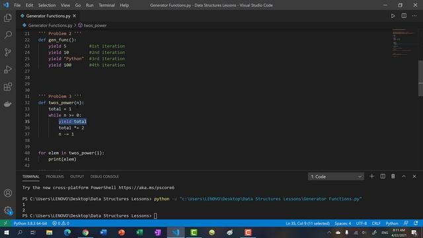Click the Python language mode selector

392,223
